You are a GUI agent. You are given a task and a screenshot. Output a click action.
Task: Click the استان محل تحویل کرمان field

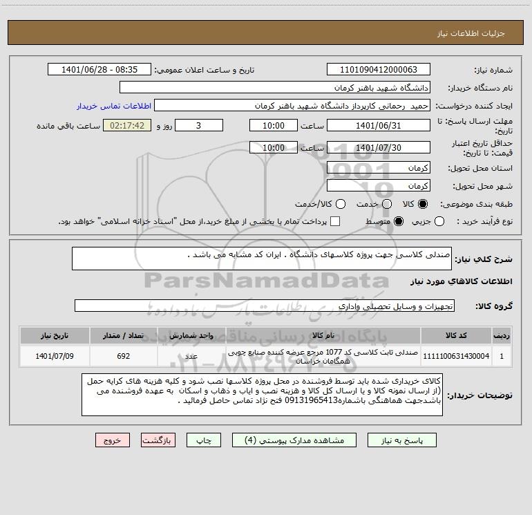point(379,168)
